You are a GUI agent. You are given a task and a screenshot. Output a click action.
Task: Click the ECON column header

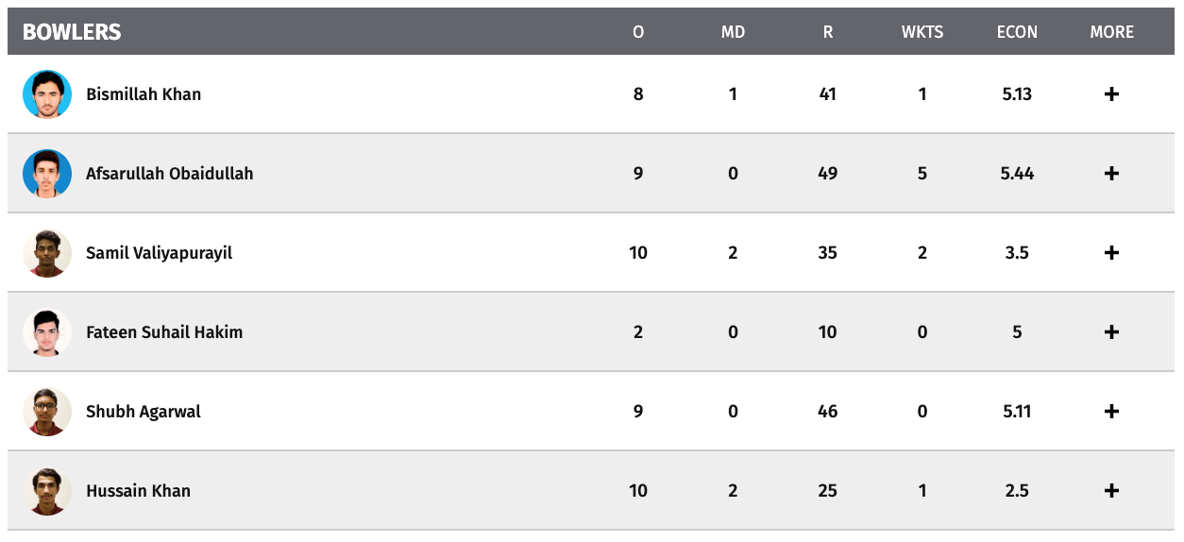tap(1017, 32)
